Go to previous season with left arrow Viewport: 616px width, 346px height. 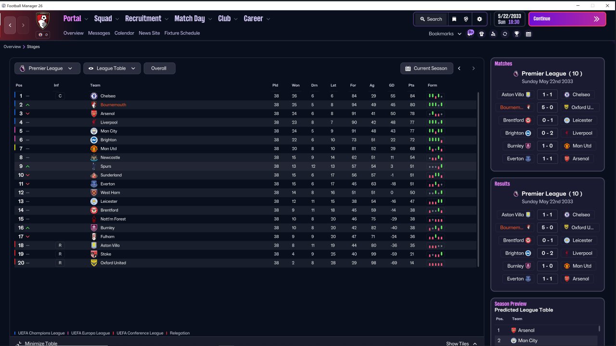pyautogui.click(x=459, y=68)
